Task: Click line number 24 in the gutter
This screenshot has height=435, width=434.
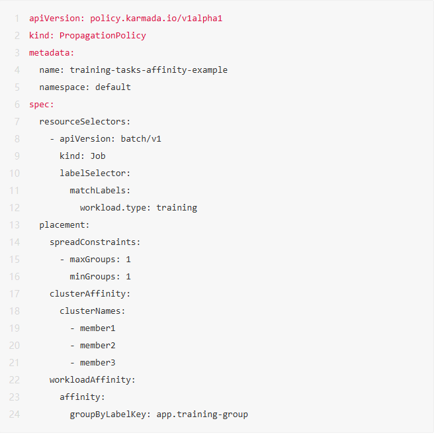Action: (15, 414)
